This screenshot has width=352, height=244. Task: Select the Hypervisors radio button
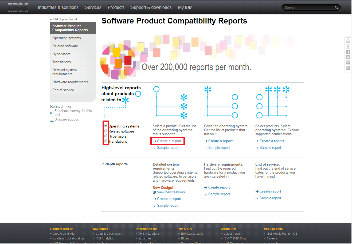coord(106,136)
